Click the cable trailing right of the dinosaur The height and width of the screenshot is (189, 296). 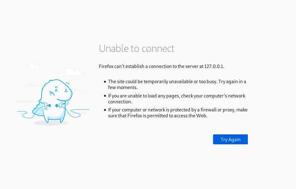tap(79, 111)
